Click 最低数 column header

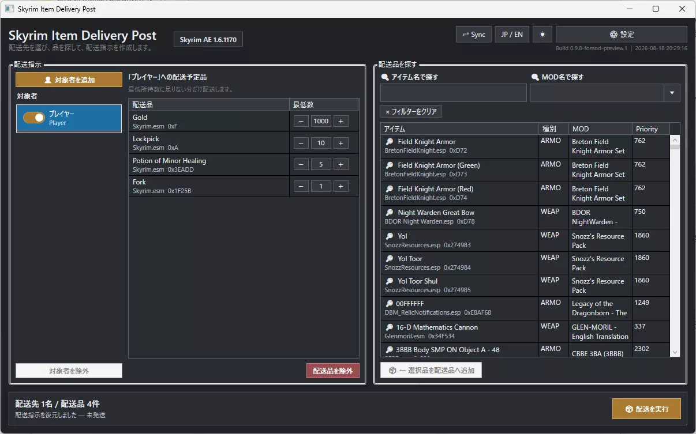(324, 104)
